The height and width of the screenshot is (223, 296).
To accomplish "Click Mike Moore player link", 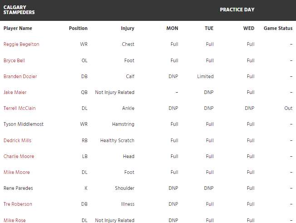I will (16, 172).
